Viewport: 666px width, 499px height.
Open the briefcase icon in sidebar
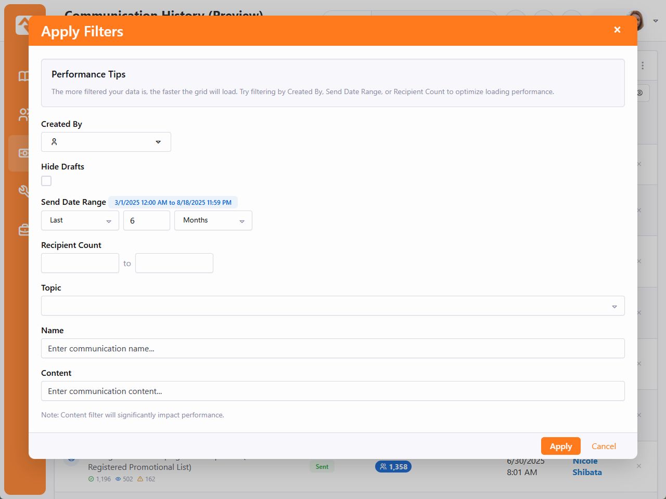[x=23, y=230]
